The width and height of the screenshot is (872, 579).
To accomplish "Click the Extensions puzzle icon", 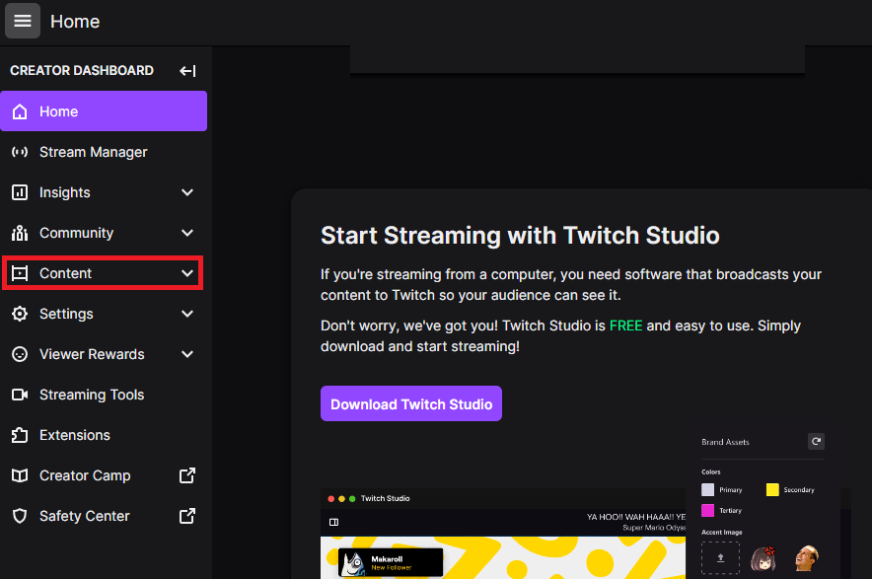I will 20,435.
